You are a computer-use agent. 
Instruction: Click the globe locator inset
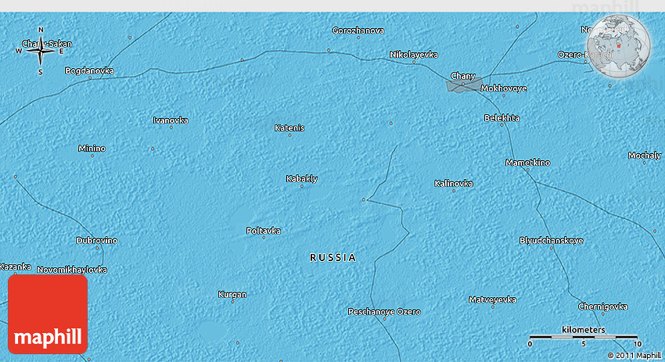coord(618,46)
